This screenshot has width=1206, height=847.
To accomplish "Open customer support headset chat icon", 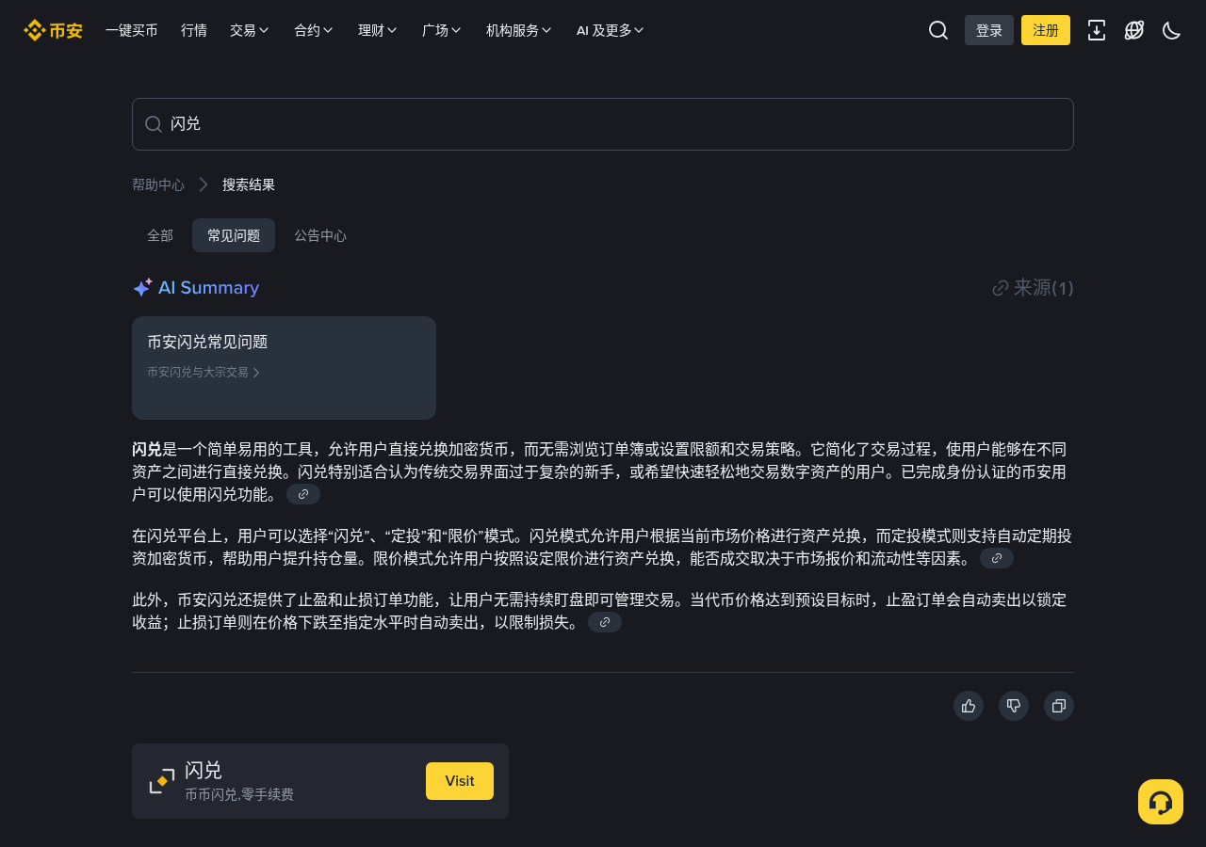I will click(x=1161, y=802).
